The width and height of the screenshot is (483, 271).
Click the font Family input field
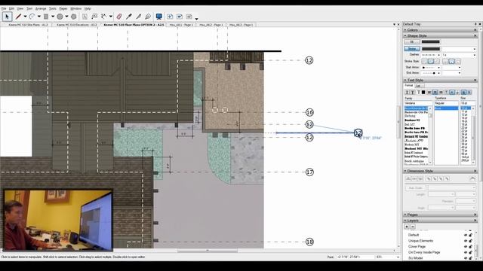[x=418, y=103]
